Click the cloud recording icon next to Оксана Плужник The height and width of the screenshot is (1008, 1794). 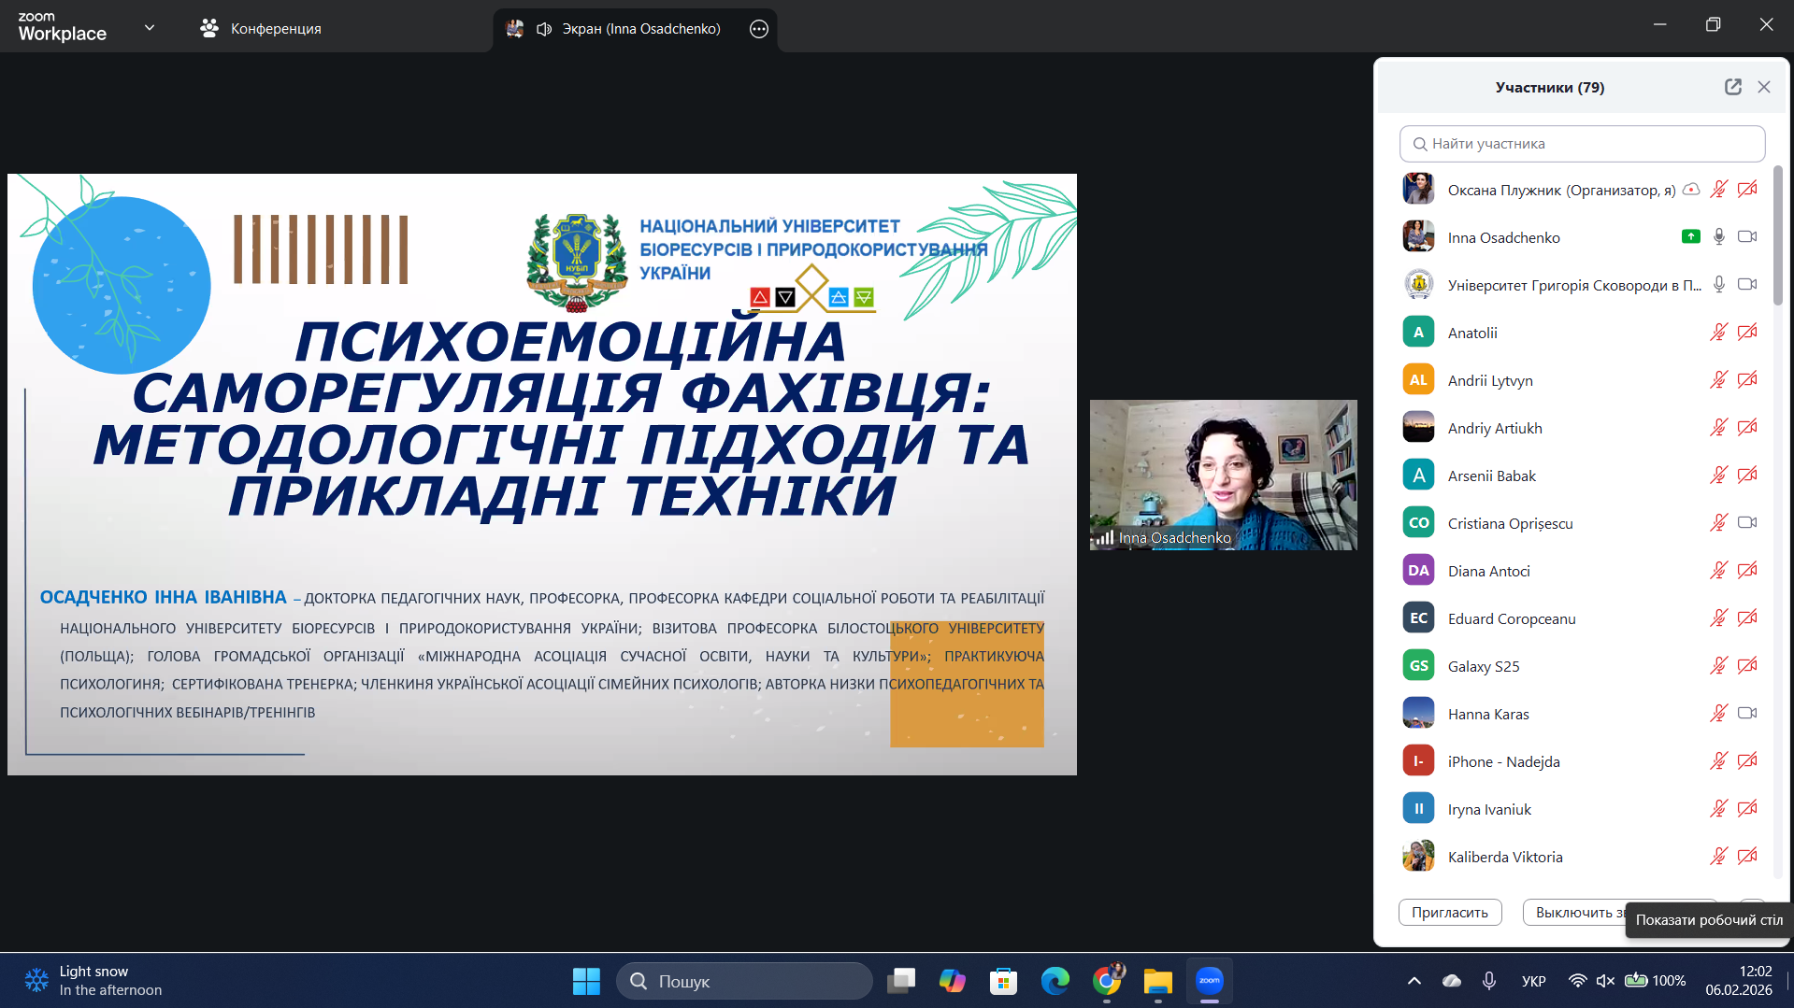pos(1690,190)
